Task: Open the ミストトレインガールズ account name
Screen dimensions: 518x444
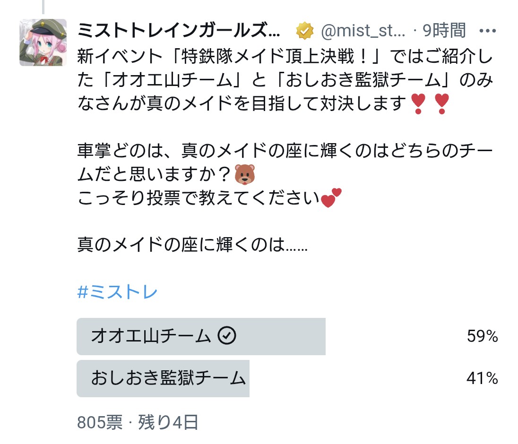Action: 179,31
